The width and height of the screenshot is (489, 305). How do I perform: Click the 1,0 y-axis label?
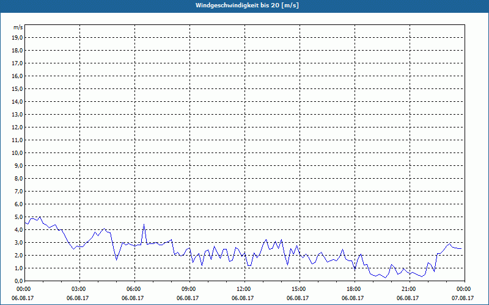coord(18,268)
